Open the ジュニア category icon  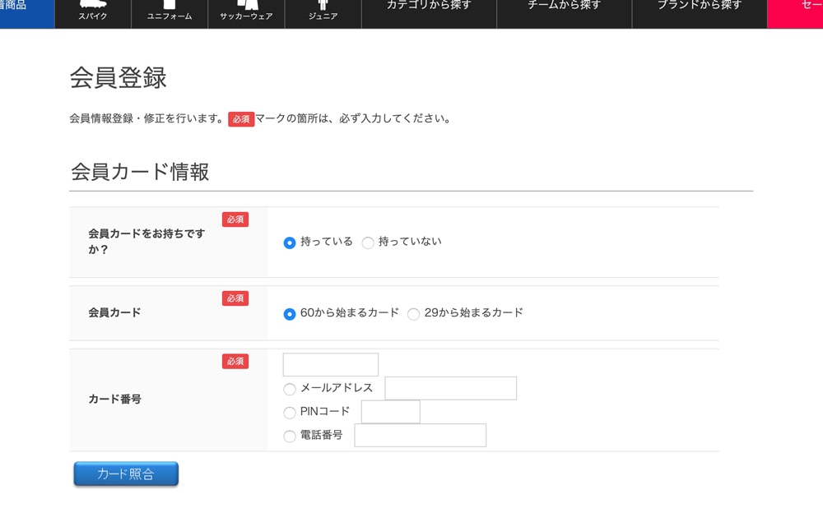323,12
